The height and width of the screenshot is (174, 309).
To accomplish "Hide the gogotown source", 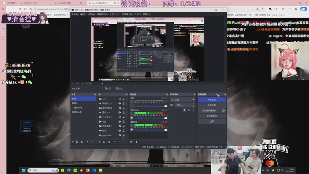I will (x=120, y=135).
